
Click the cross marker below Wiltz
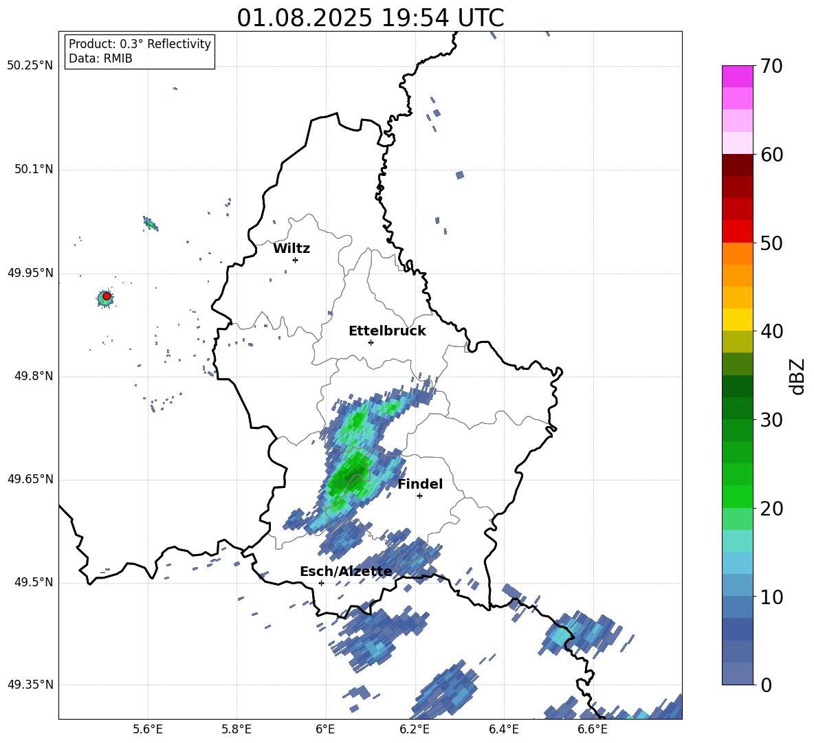pos(296,260)
